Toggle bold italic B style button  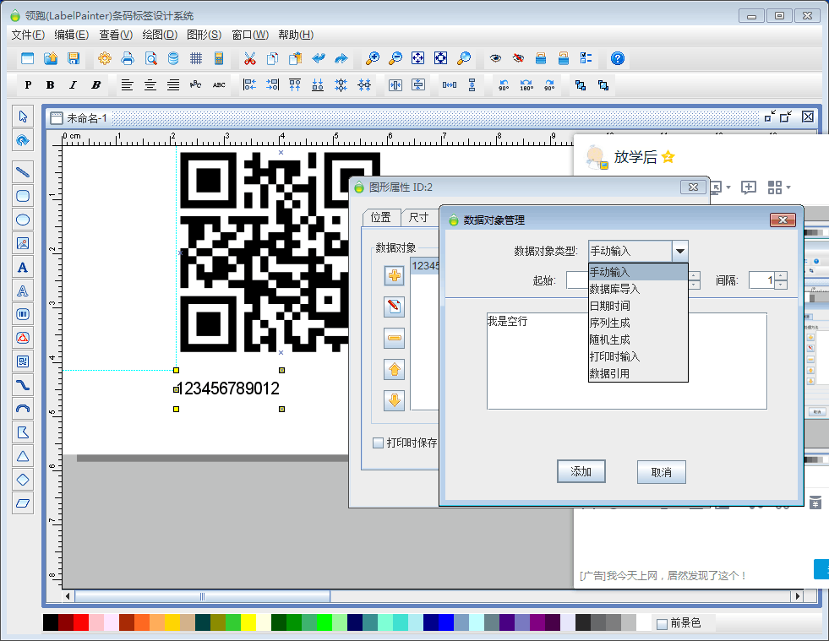pyautogui.click(x=95, y=84)
